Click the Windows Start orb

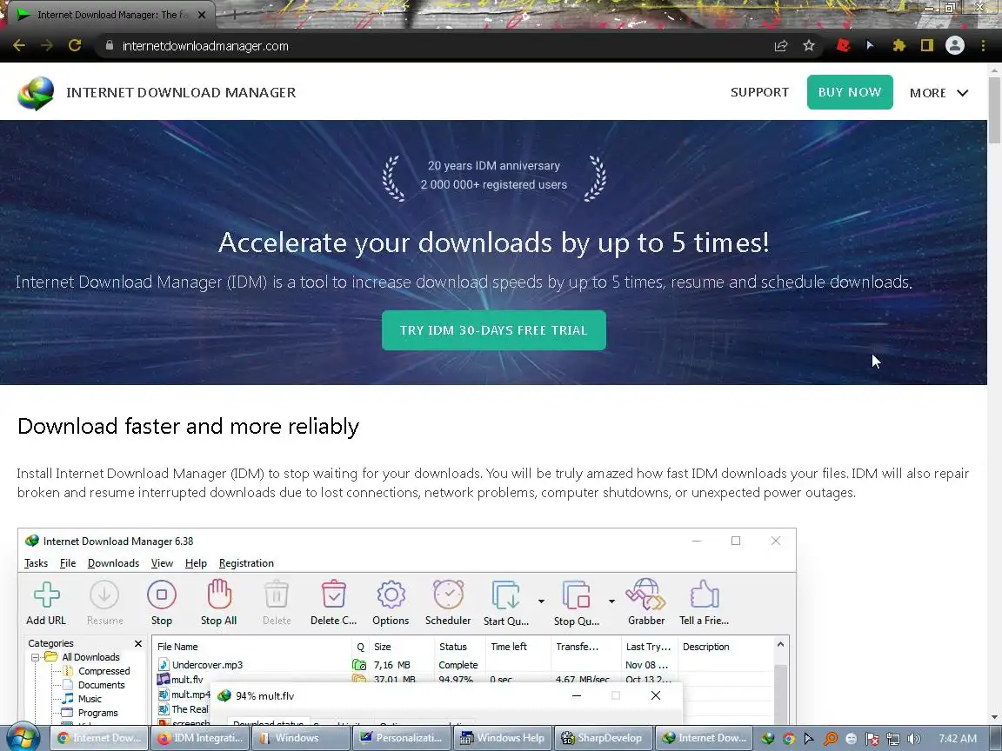(23, 738)
